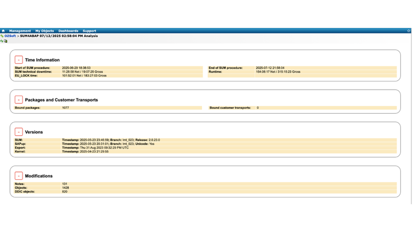Screen dimensions: 413x232
Task: Click the Export timestamp Thu 31 Aug 2023
Action: 95,148
